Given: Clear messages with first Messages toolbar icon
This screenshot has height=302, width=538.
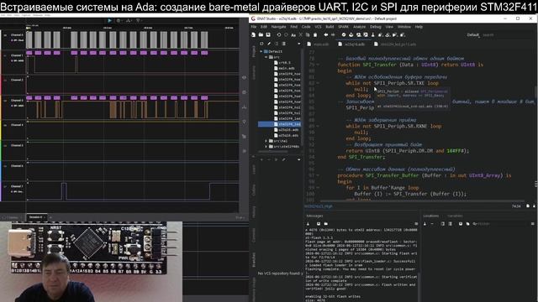Looking at the screenshot, I should 309,224.
